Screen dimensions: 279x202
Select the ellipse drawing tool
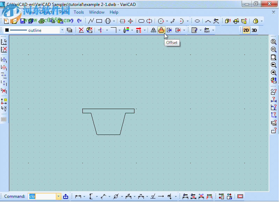[197, 21]
